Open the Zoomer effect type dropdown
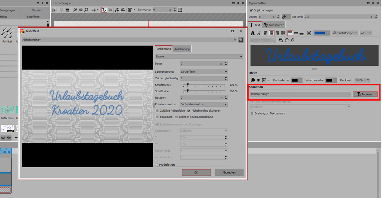The width and height of the screenshot is (382, 198). tap(199, 56)
